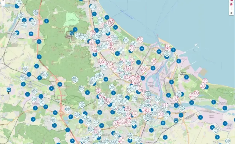Open the white pin numbered 174
Viewport: 235px width, 144px height.
pos(99,133)
